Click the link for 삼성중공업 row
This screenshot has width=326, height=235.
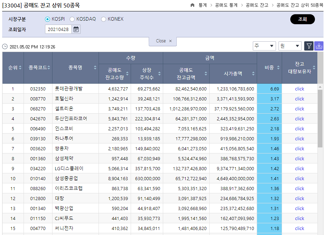(x=299, y=178)
